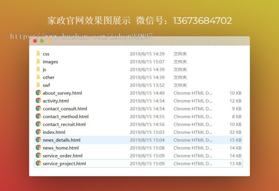This screenshot has height=191, width=279.
Task: Select the file contact_method.html
Action: (65, 117)
